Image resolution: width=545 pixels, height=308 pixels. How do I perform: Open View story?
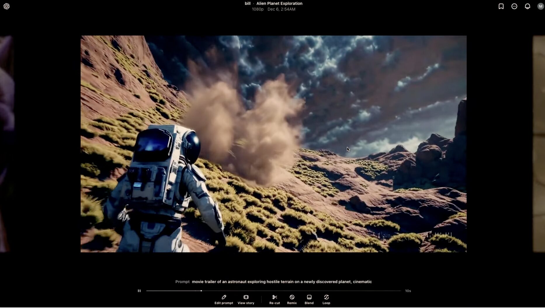246,300
